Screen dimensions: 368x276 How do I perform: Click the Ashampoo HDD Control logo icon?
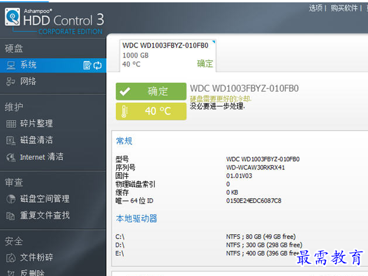pyautogui.click(x=12, y=16)
